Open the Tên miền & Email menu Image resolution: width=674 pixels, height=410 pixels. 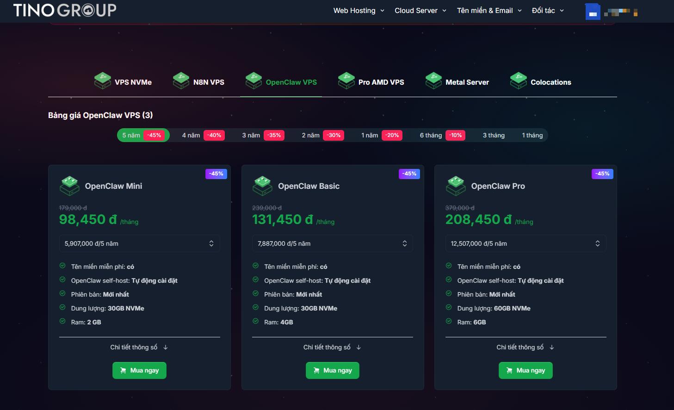[488, 10]
